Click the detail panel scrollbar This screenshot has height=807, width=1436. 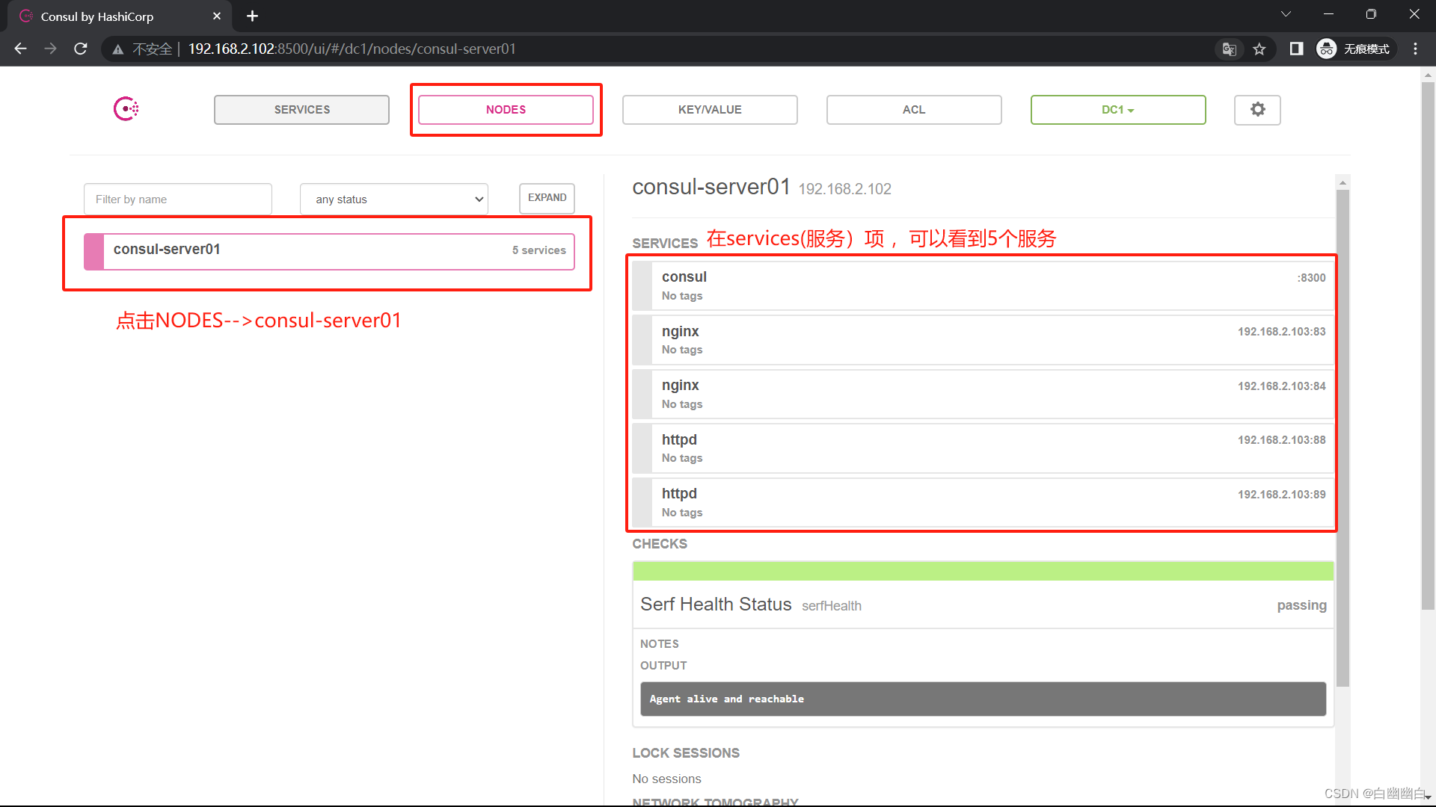pos(1343,437)
